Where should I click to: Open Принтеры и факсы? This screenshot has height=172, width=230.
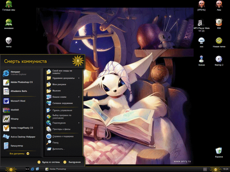[63, 129]
